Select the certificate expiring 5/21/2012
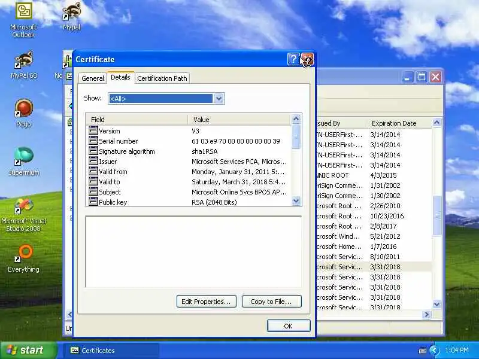 tap(373, 236)
